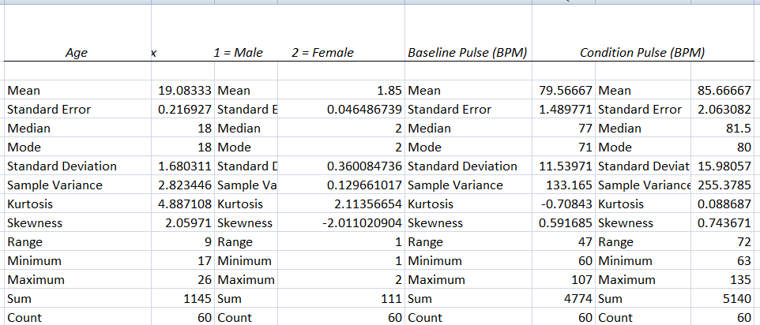
Task: Select Baseline sum value 4774
Action: pyautogui.click(x=578, y=299)
